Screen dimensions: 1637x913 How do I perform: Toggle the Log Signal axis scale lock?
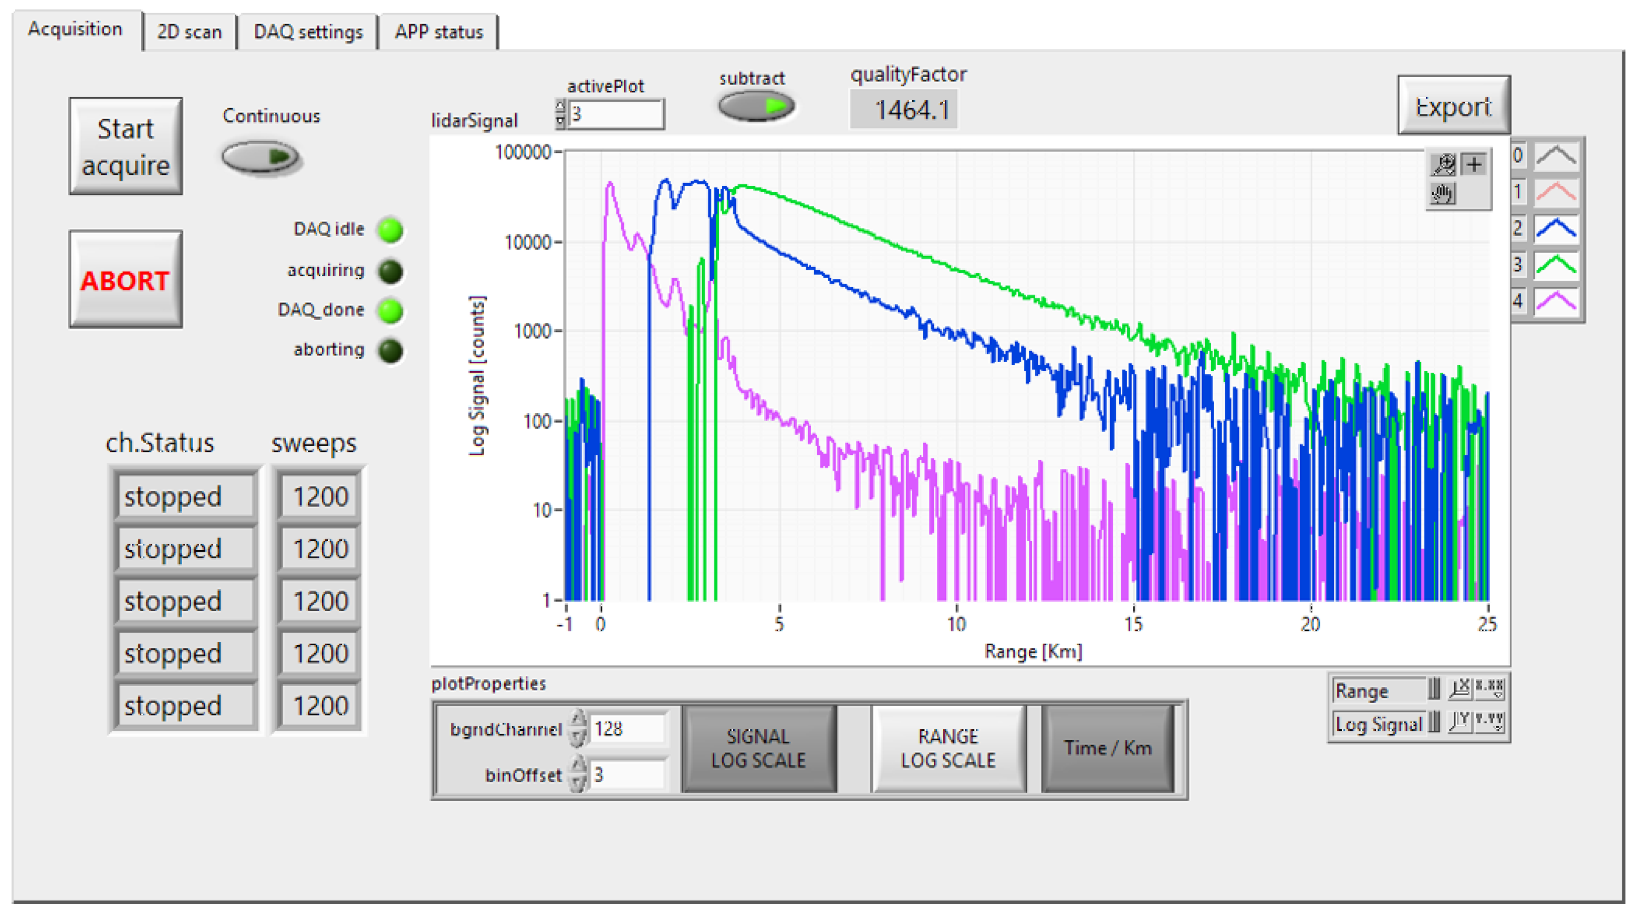click(x=1434, y=722)
